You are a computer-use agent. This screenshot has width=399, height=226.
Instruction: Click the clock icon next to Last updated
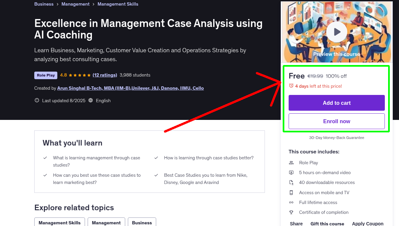37,101
